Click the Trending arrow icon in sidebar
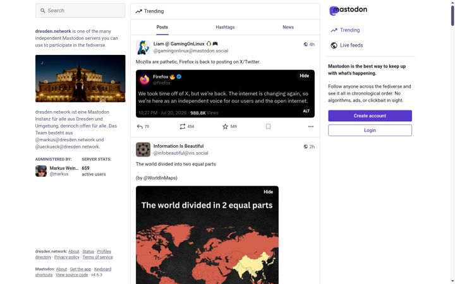 tap(334, 30)
